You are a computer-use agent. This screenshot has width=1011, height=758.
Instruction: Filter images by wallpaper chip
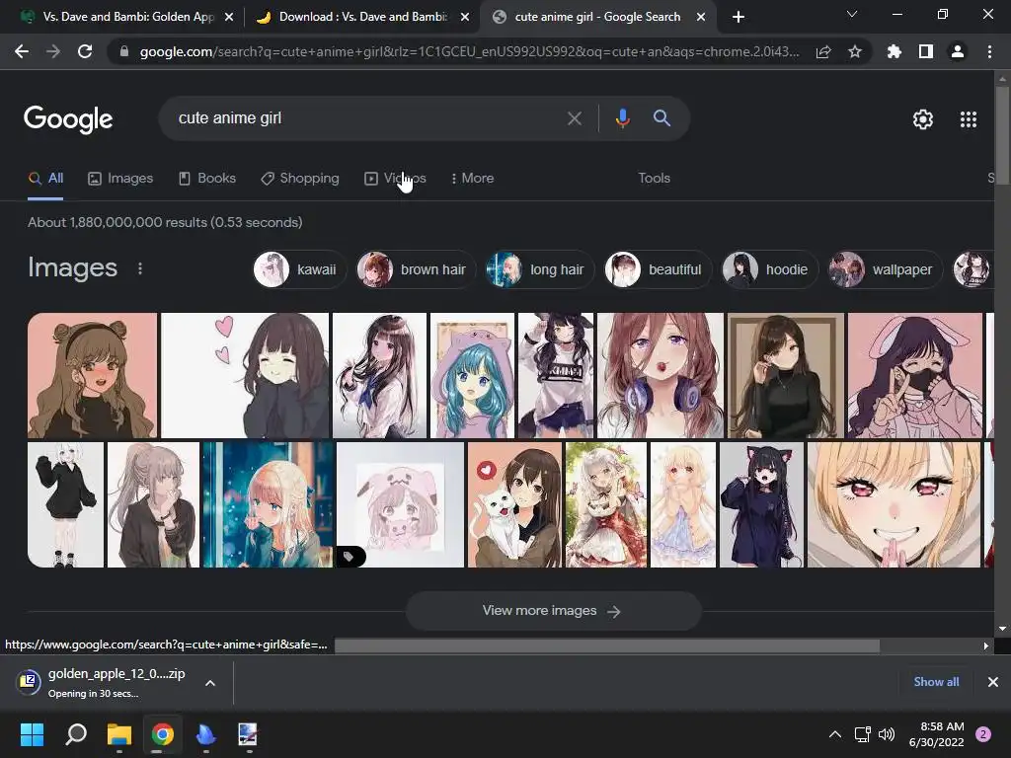[x=886, y=269]
